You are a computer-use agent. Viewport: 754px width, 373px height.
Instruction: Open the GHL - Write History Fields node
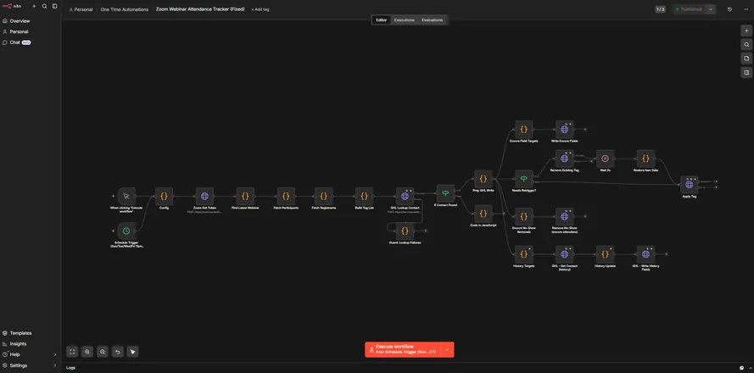click(x=645, y=254)
